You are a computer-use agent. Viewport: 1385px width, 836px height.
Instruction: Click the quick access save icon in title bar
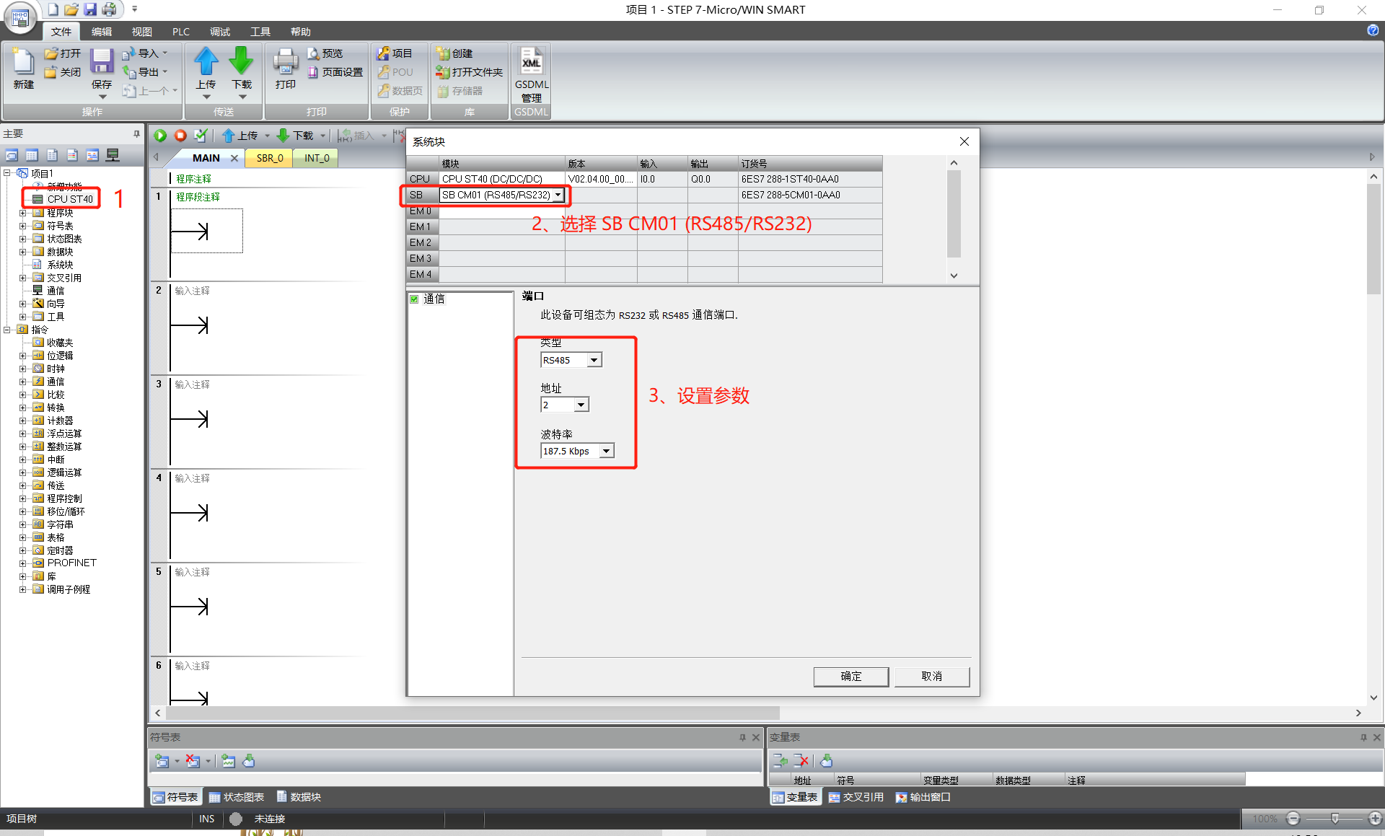point(89,9)
